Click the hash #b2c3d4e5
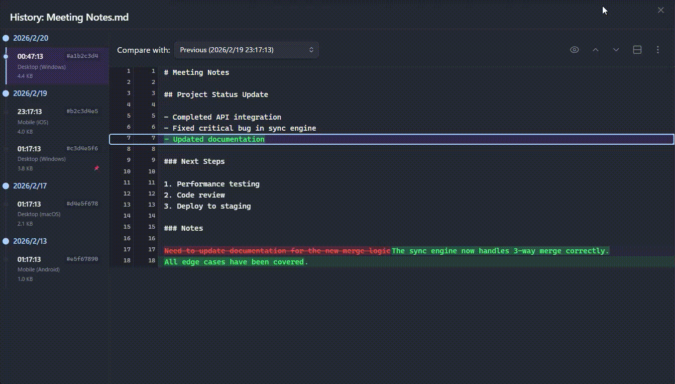Image resolution: width=675 pixels, height=384 pixels. (82, 111)
